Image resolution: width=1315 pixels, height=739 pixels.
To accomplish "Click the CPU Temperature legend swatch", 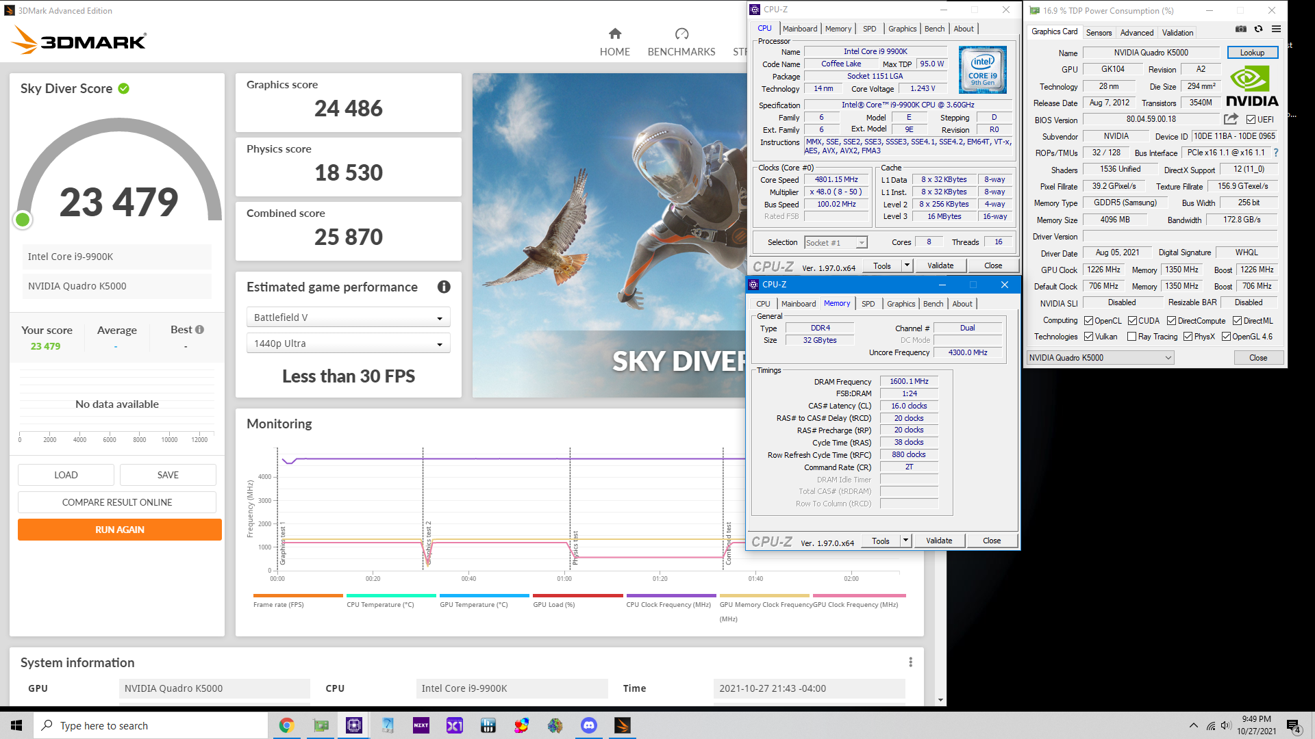I will point(391,595).
